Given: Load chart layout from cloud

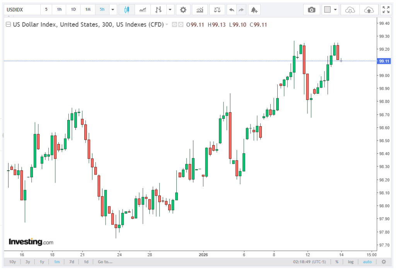Looking at the screenshot, I should coord(350,10).
